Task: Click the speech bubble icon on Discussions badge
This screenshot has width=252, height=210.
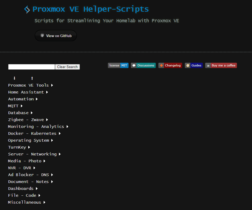Action: pos(134,65)
